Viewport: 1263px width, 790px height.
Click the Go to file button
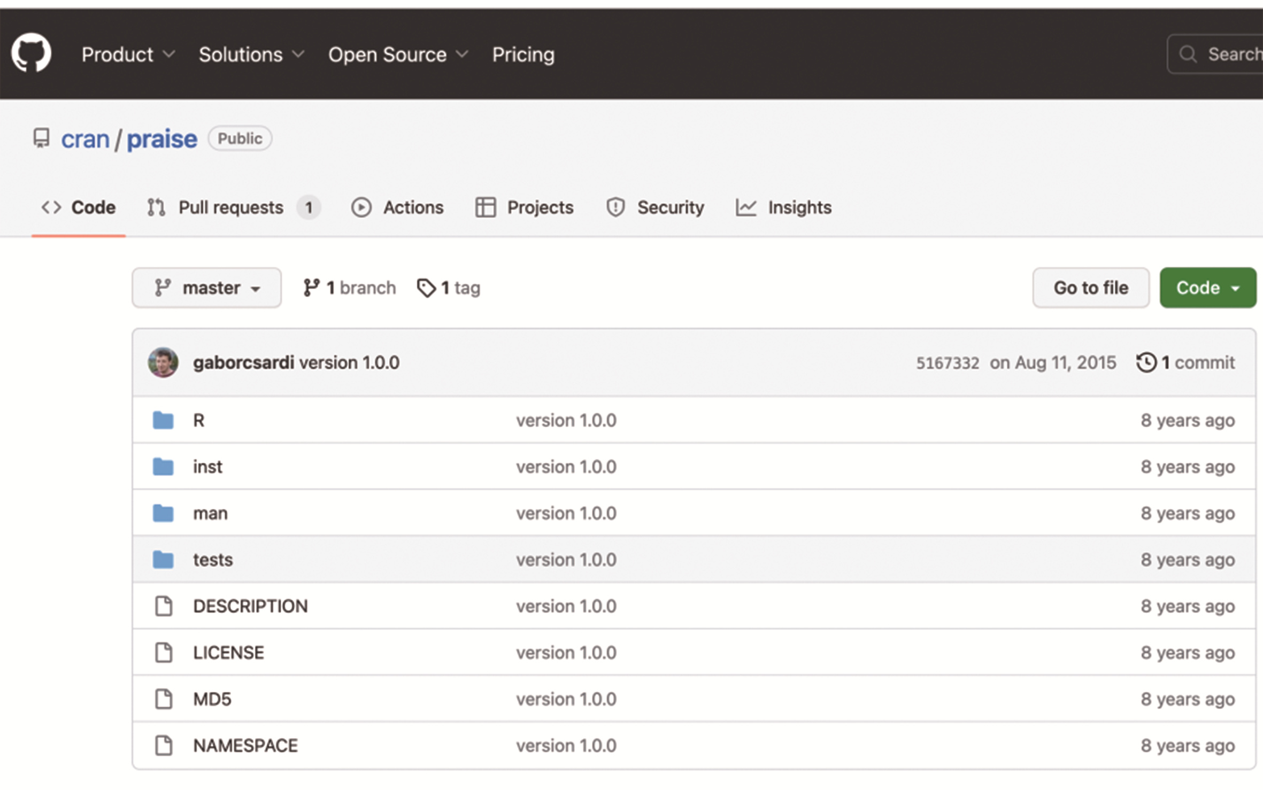(x=1090, y=288)
